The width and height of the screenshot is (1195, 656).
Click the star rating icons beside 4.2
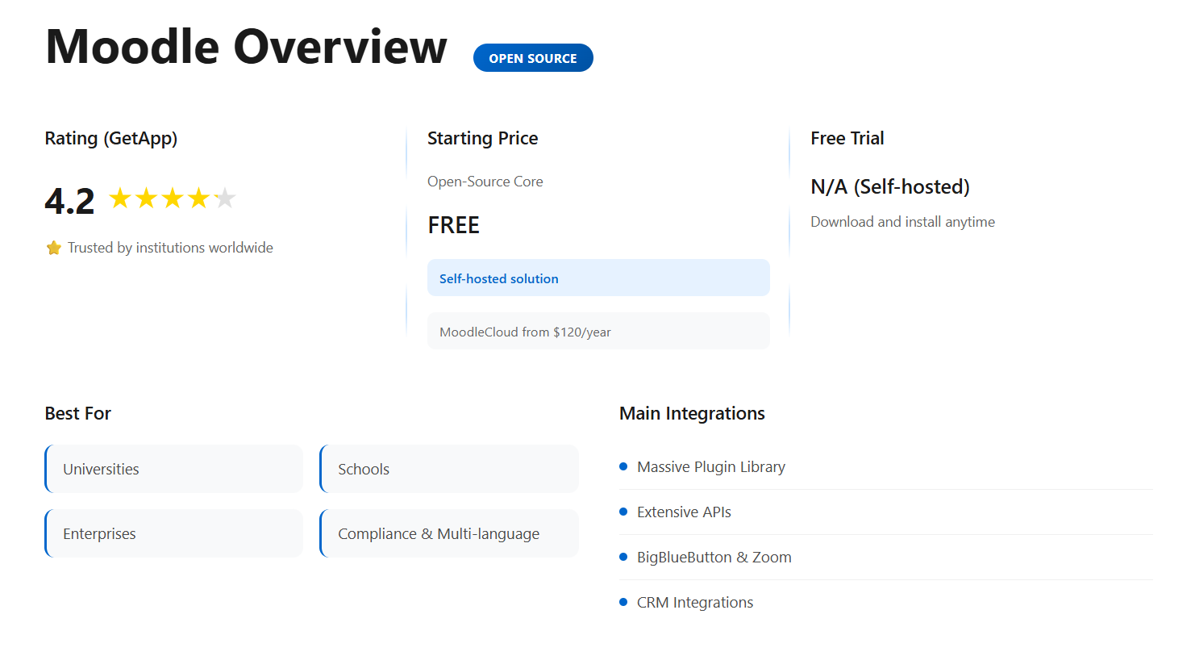173,198
